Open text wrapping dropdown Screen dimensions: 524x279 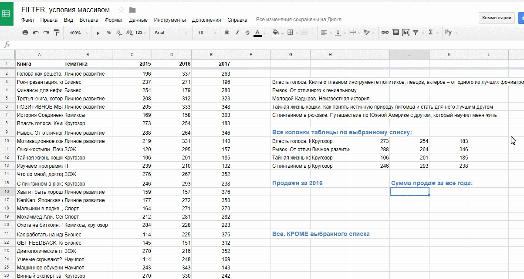[354, 33]
